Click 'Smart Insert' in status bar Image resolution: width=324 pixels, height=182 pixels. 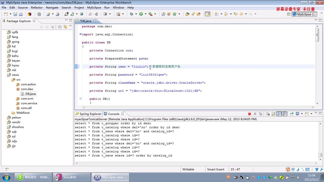point(216,169)
